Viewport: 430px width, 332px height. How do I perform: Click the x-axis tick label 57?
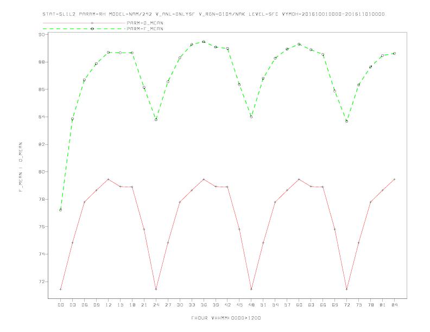click(287, 305)
